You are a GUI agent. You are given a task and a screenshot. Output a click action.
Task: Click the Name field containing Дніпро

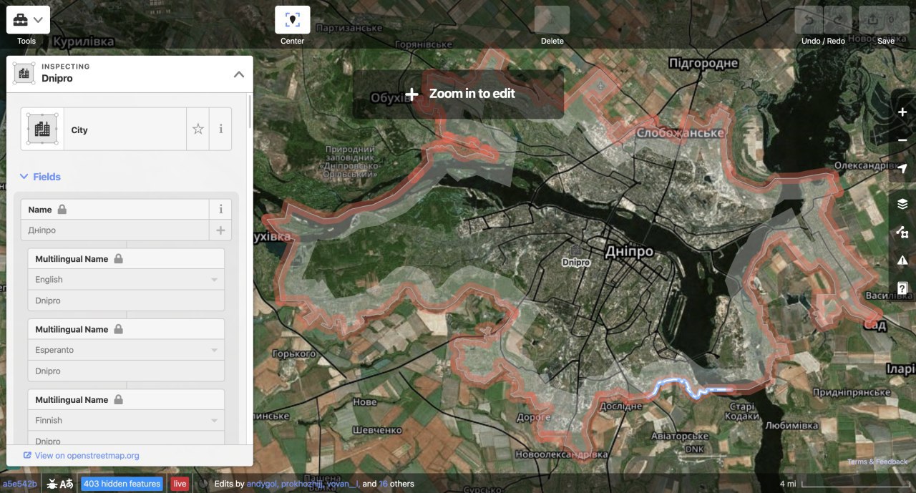point(115,230)
